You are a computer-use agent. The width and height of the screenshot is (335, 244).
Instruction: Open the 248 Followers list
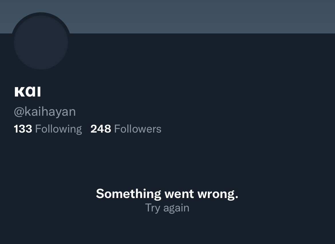(126, 129)
